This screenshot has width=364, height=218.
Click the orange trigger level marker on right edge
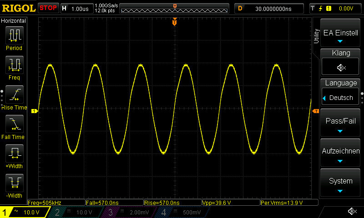pos(316,111)
